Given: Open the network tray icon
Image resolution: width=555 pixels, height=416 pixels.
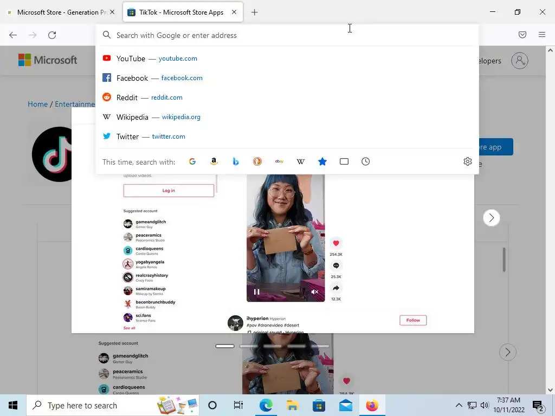Looking at the screenshot, I should 472,405.
